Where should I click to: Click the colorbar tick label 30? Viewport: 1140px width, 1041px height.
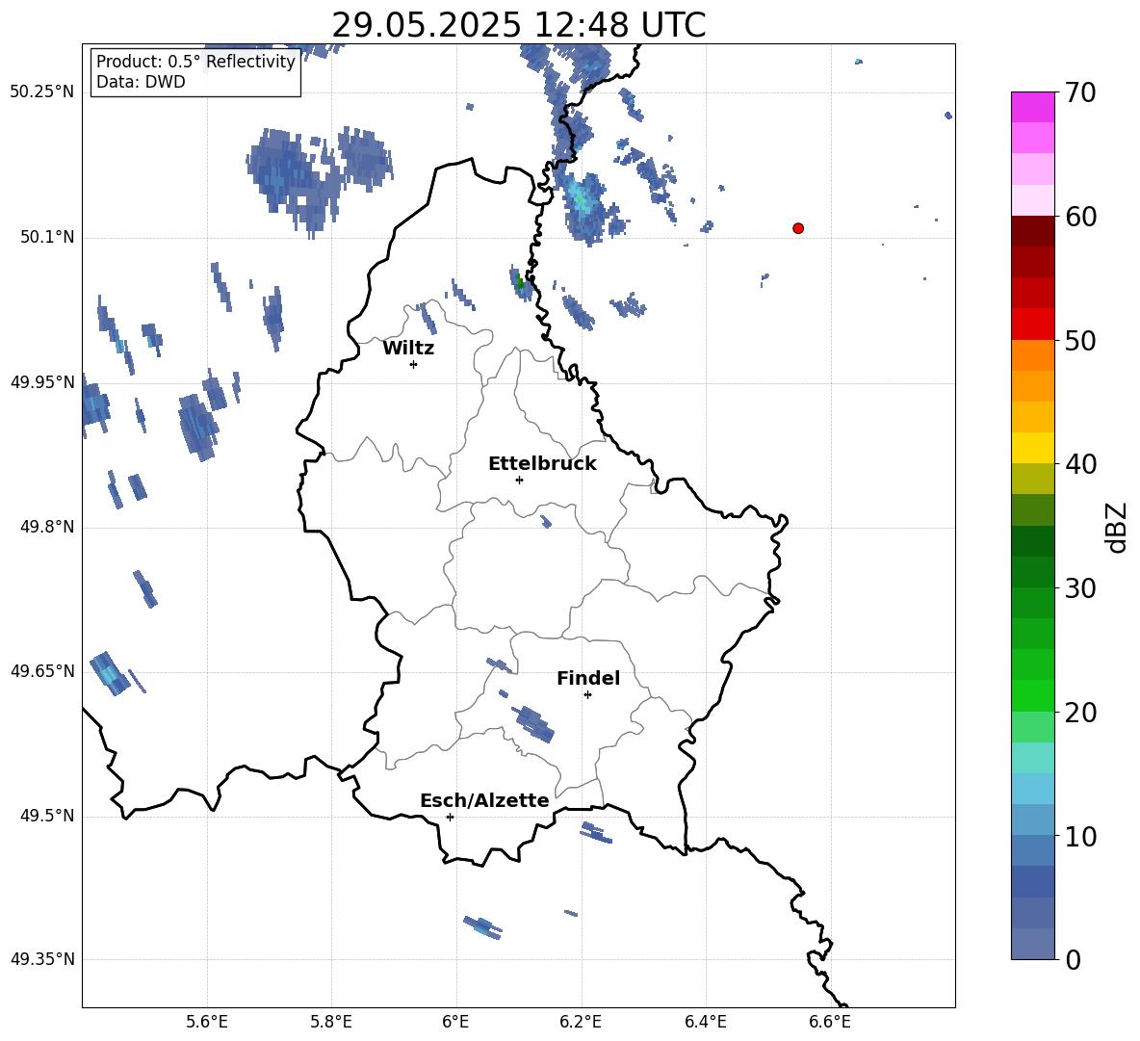coord(1079,588)
